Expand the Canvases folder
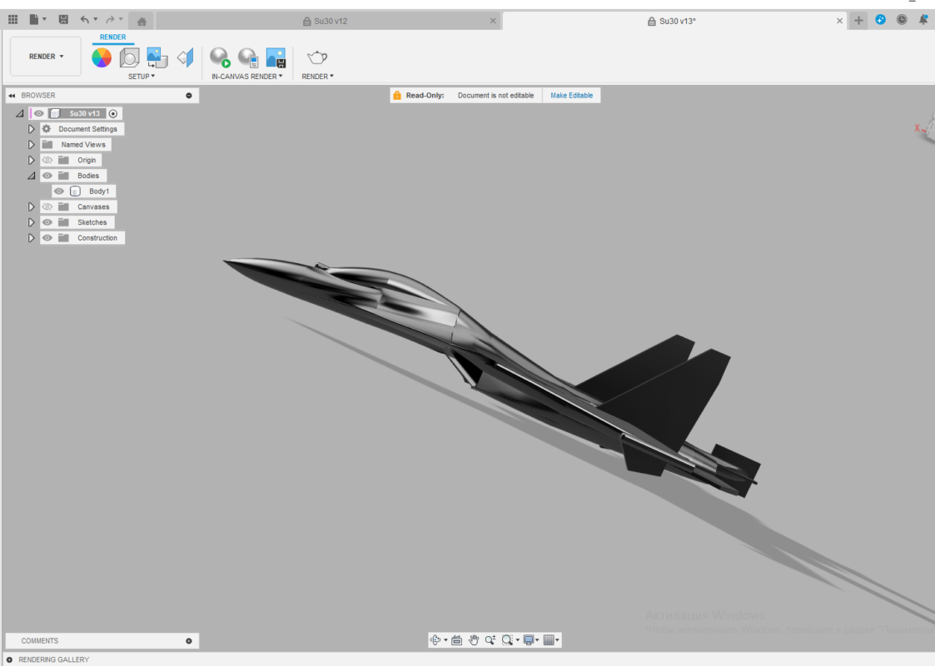The width and height of the screenshot is (935, 666). coord(31,206)
